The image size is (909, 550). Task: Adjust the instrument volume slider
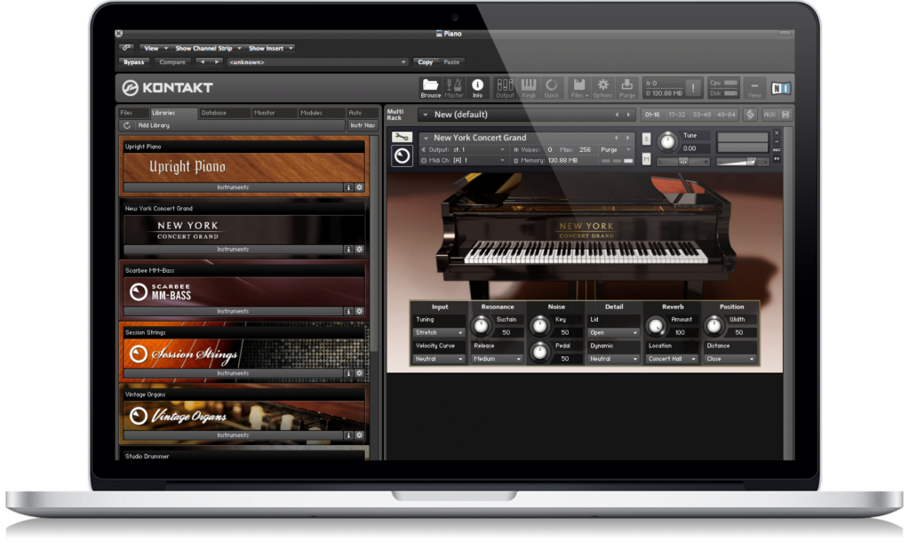[x=743, y=162]
